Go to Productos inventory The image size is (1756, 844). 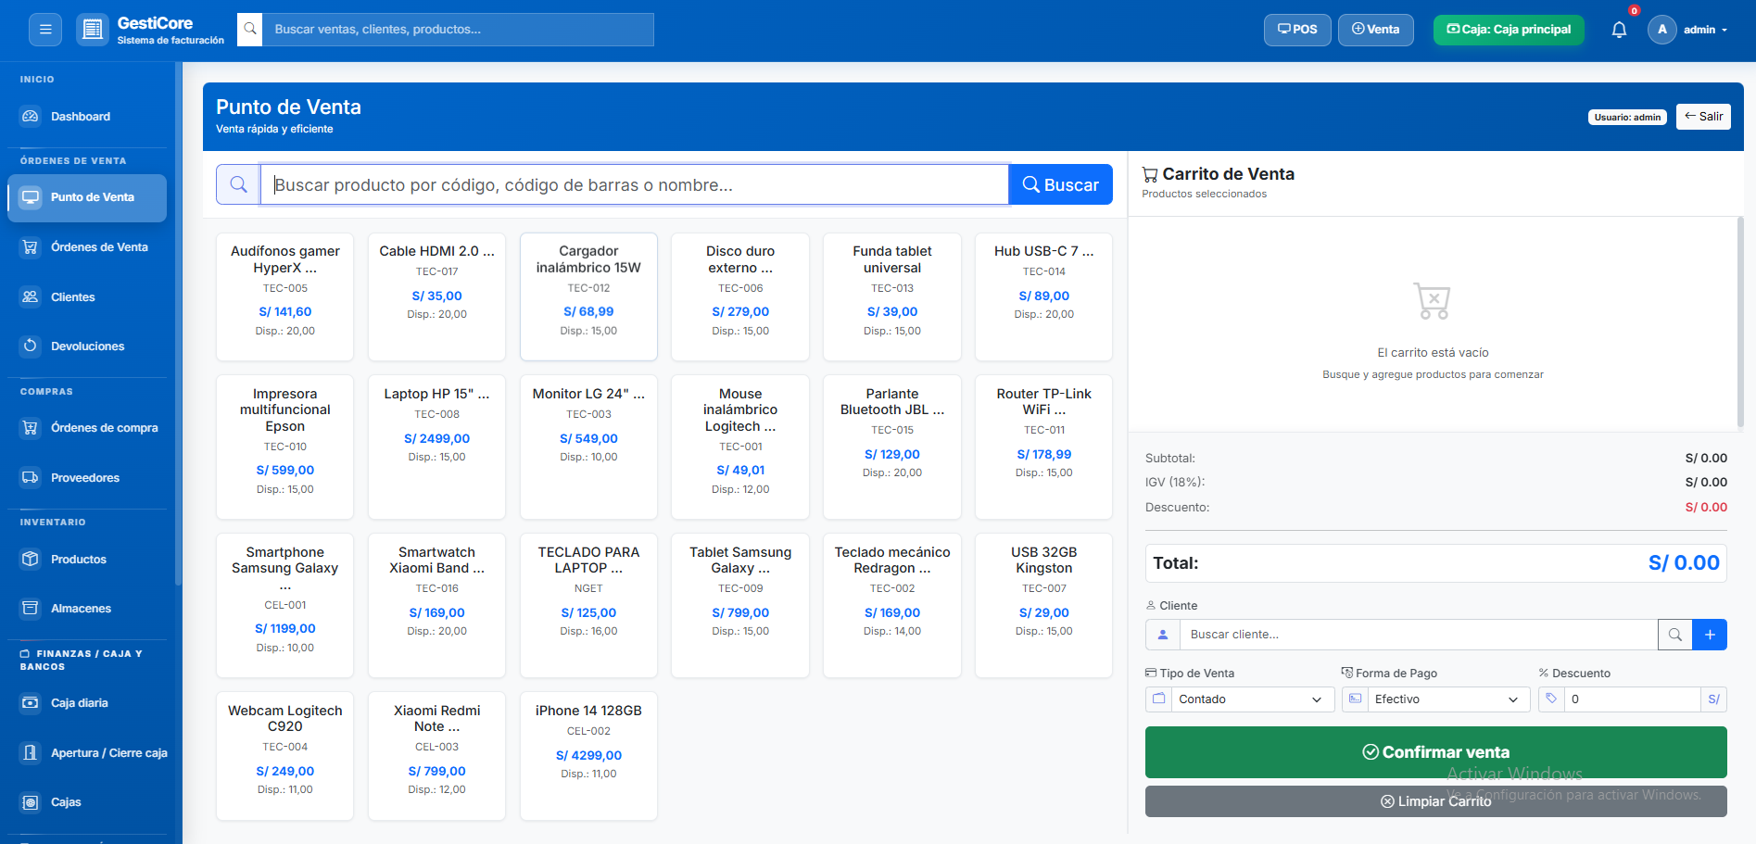click(87, 560)
